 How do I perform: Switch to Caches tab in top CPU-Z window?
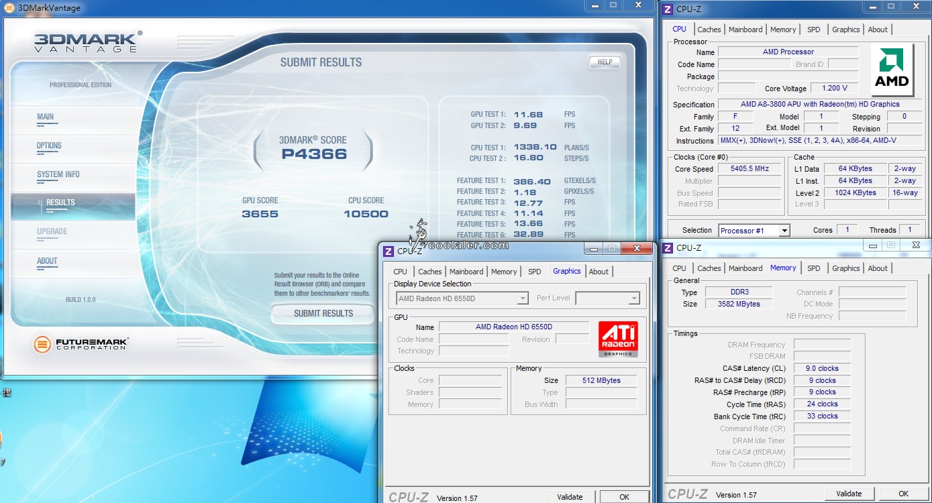pos(709,30)
